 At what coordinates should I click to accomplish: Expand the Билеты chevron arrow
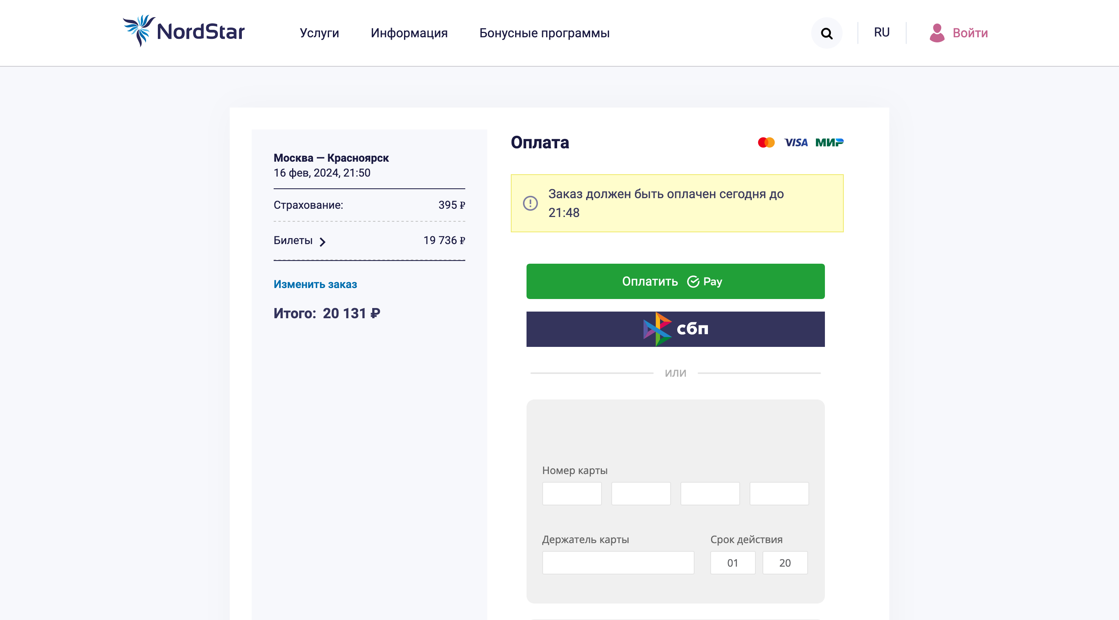tap(322, 242)
